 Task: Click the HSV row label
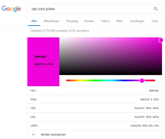(33, 108)
